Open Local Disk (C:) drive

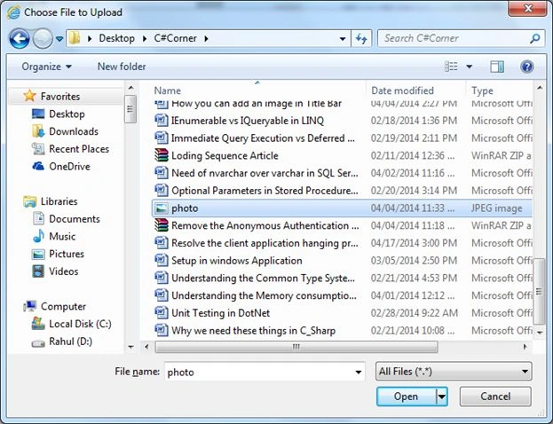pyautogui.click(x=80, y=324)
